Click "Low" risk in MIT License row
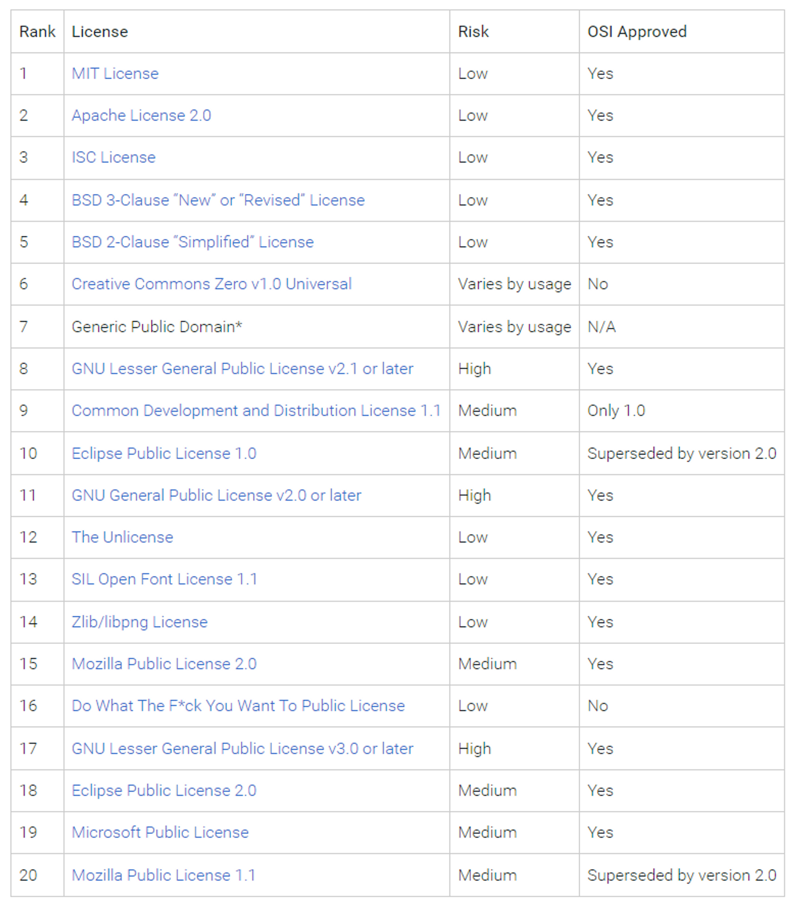791x902 pixels. pos(473,73)
